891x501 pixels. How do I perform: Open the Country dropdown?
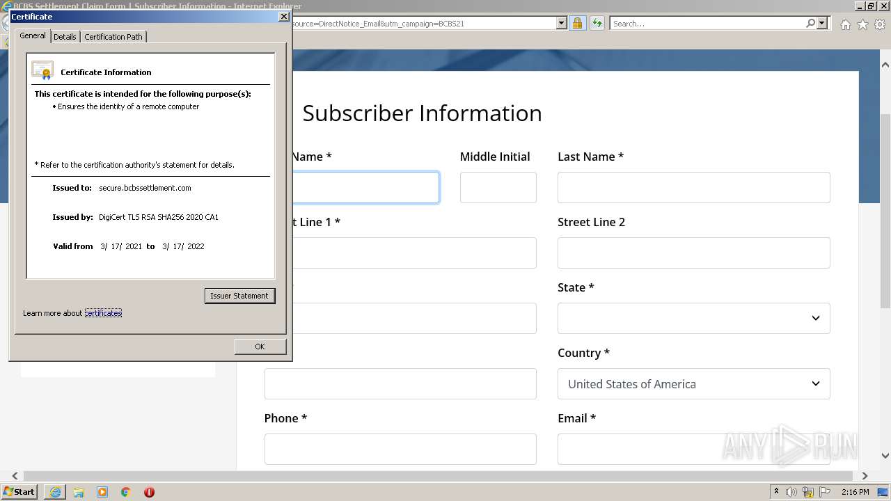pyautogui.click(x=694, y=383)
